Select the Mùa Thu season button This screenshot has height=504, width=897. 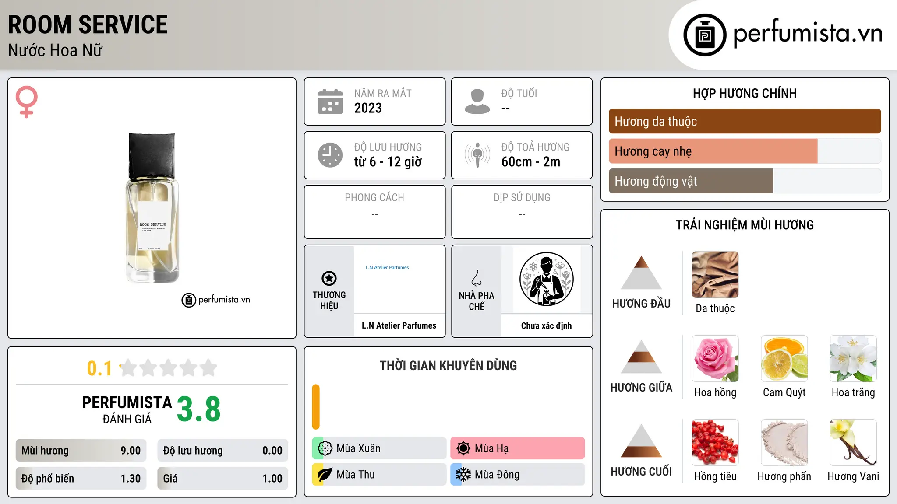tap(379, 475)
